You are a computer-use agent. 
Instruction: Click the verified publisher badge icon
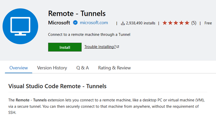(75, 22)
